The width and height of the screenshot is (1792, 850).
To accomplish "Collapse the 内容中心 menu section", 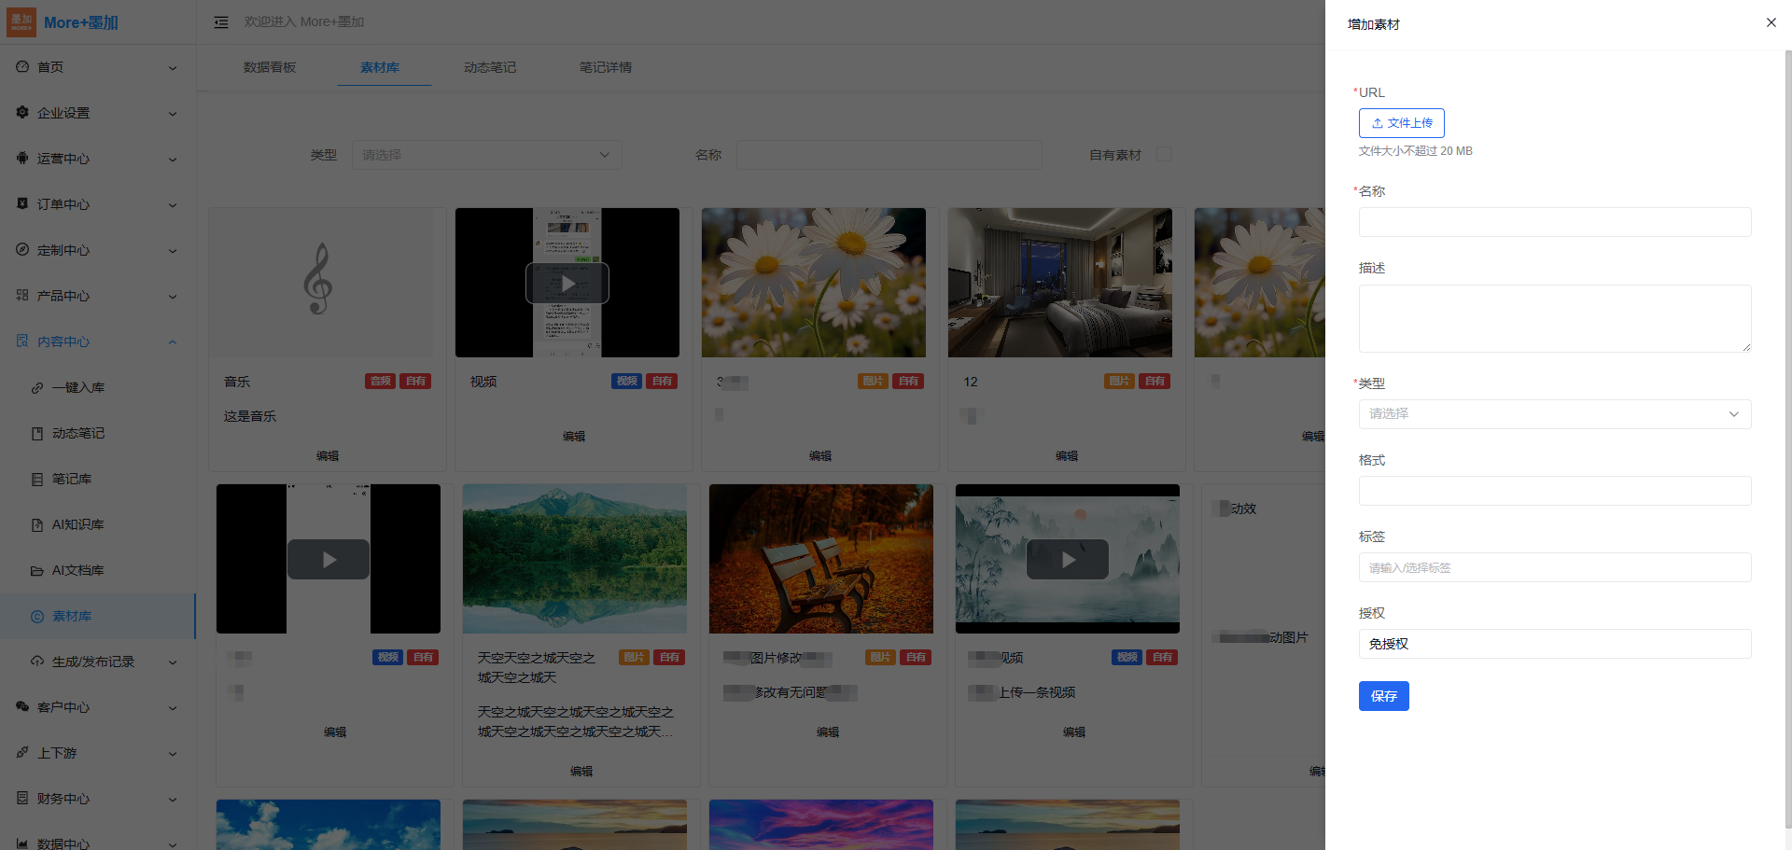I will (172, 342).
